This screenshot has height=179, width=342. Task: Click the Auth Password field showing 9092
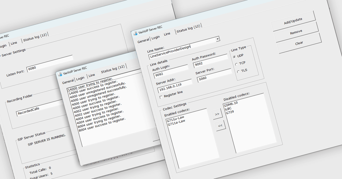(x=211, y=61)
